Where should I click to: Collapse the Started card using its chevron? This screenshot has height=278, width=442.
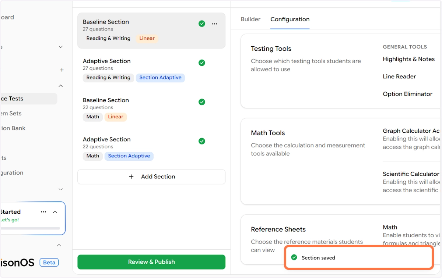[x=55, y=212]
